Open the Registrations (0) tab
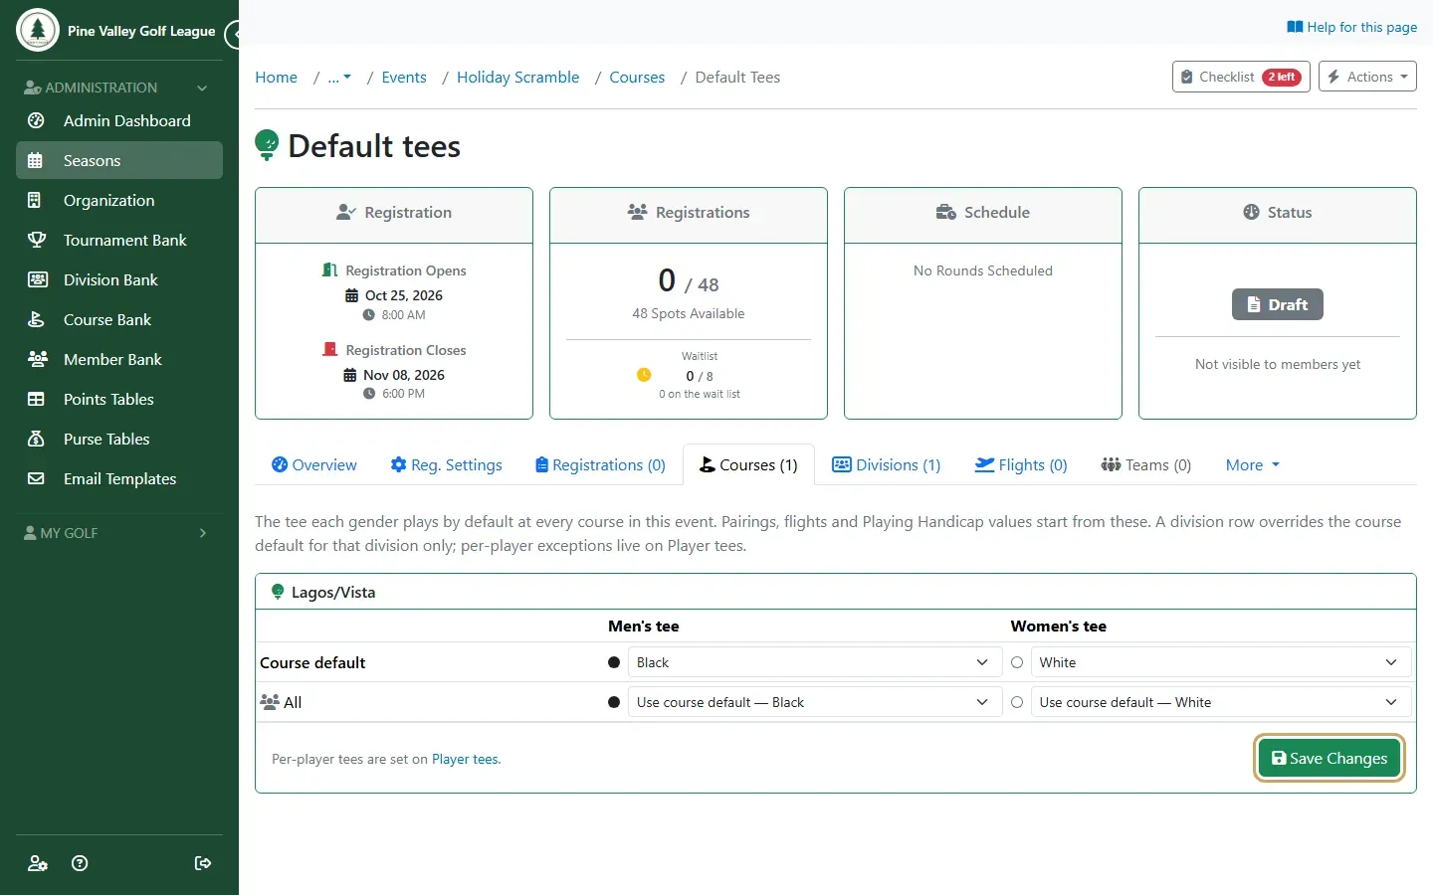Screen dimensions: 1433x895 600,464
